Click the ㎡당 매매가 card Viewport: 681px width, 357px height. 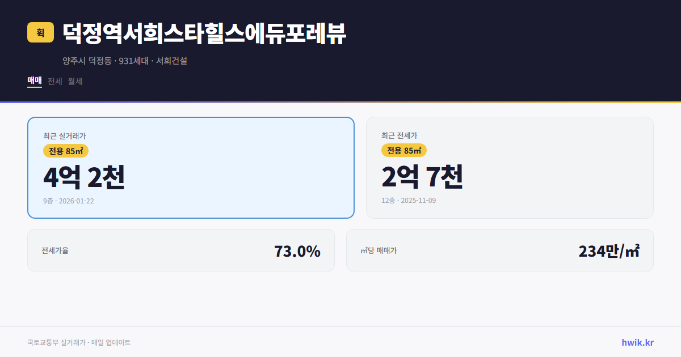click(499, 250)
